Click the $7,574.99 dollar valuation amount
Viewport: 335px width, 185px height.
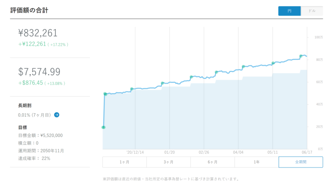(x=39, y=72)
